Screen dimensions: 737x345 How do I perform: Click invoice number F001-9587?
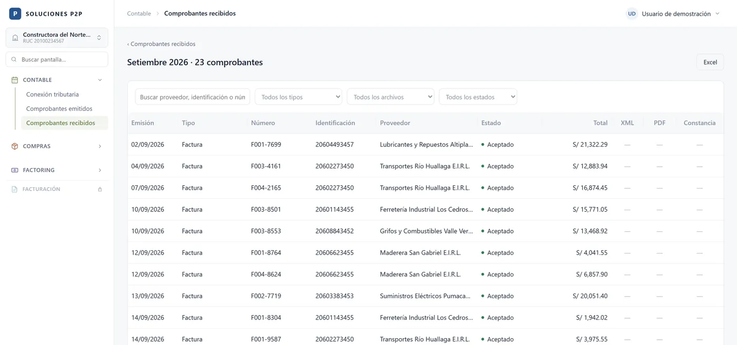(x=266, y=339)
